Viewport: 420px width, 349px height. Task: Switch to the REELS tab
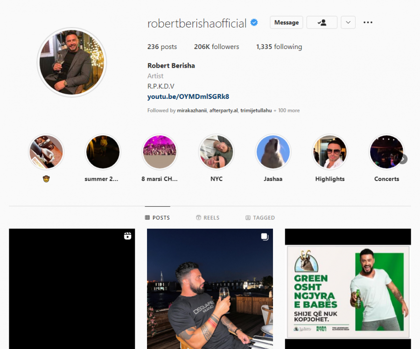tap(208, 218)
